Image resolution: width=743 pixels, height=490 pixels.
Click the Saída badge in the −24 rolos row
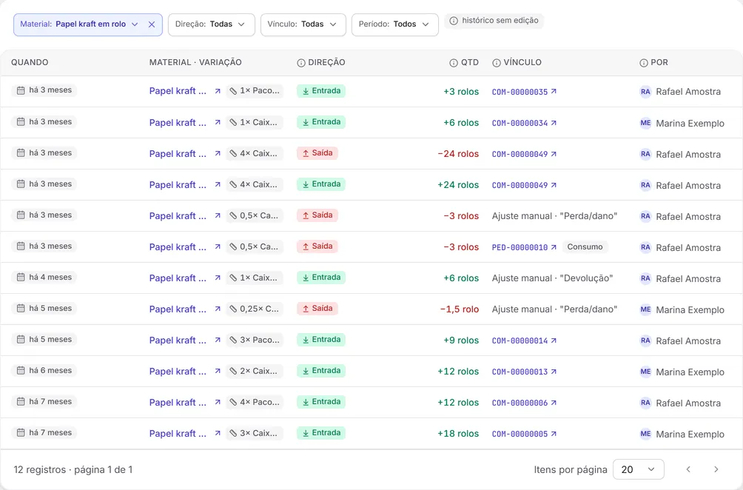coord(317,153)
